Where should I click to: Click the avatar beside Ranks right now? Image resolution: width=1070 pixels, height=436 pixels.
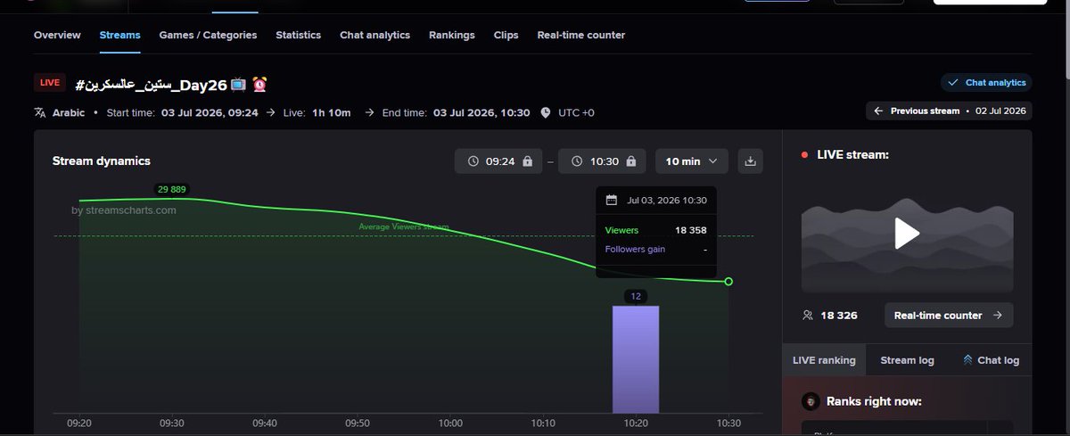(811, 401)
